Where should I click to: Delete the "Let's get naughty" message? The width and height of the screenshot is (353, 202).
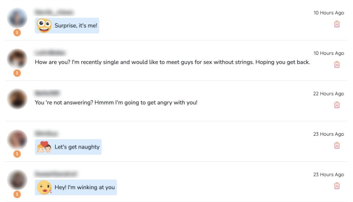[x=337, y=145]
